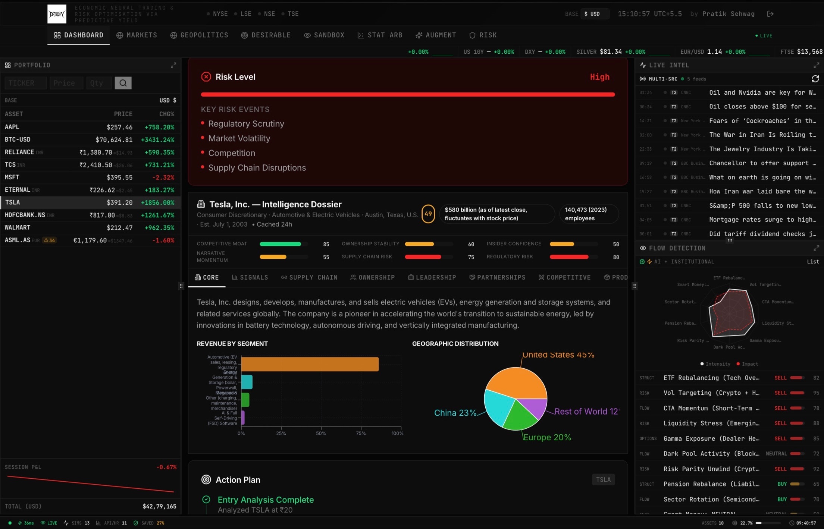Toggle Flow Detection to List view
This screenshot has height=529, width=824.
coord(813,262)
